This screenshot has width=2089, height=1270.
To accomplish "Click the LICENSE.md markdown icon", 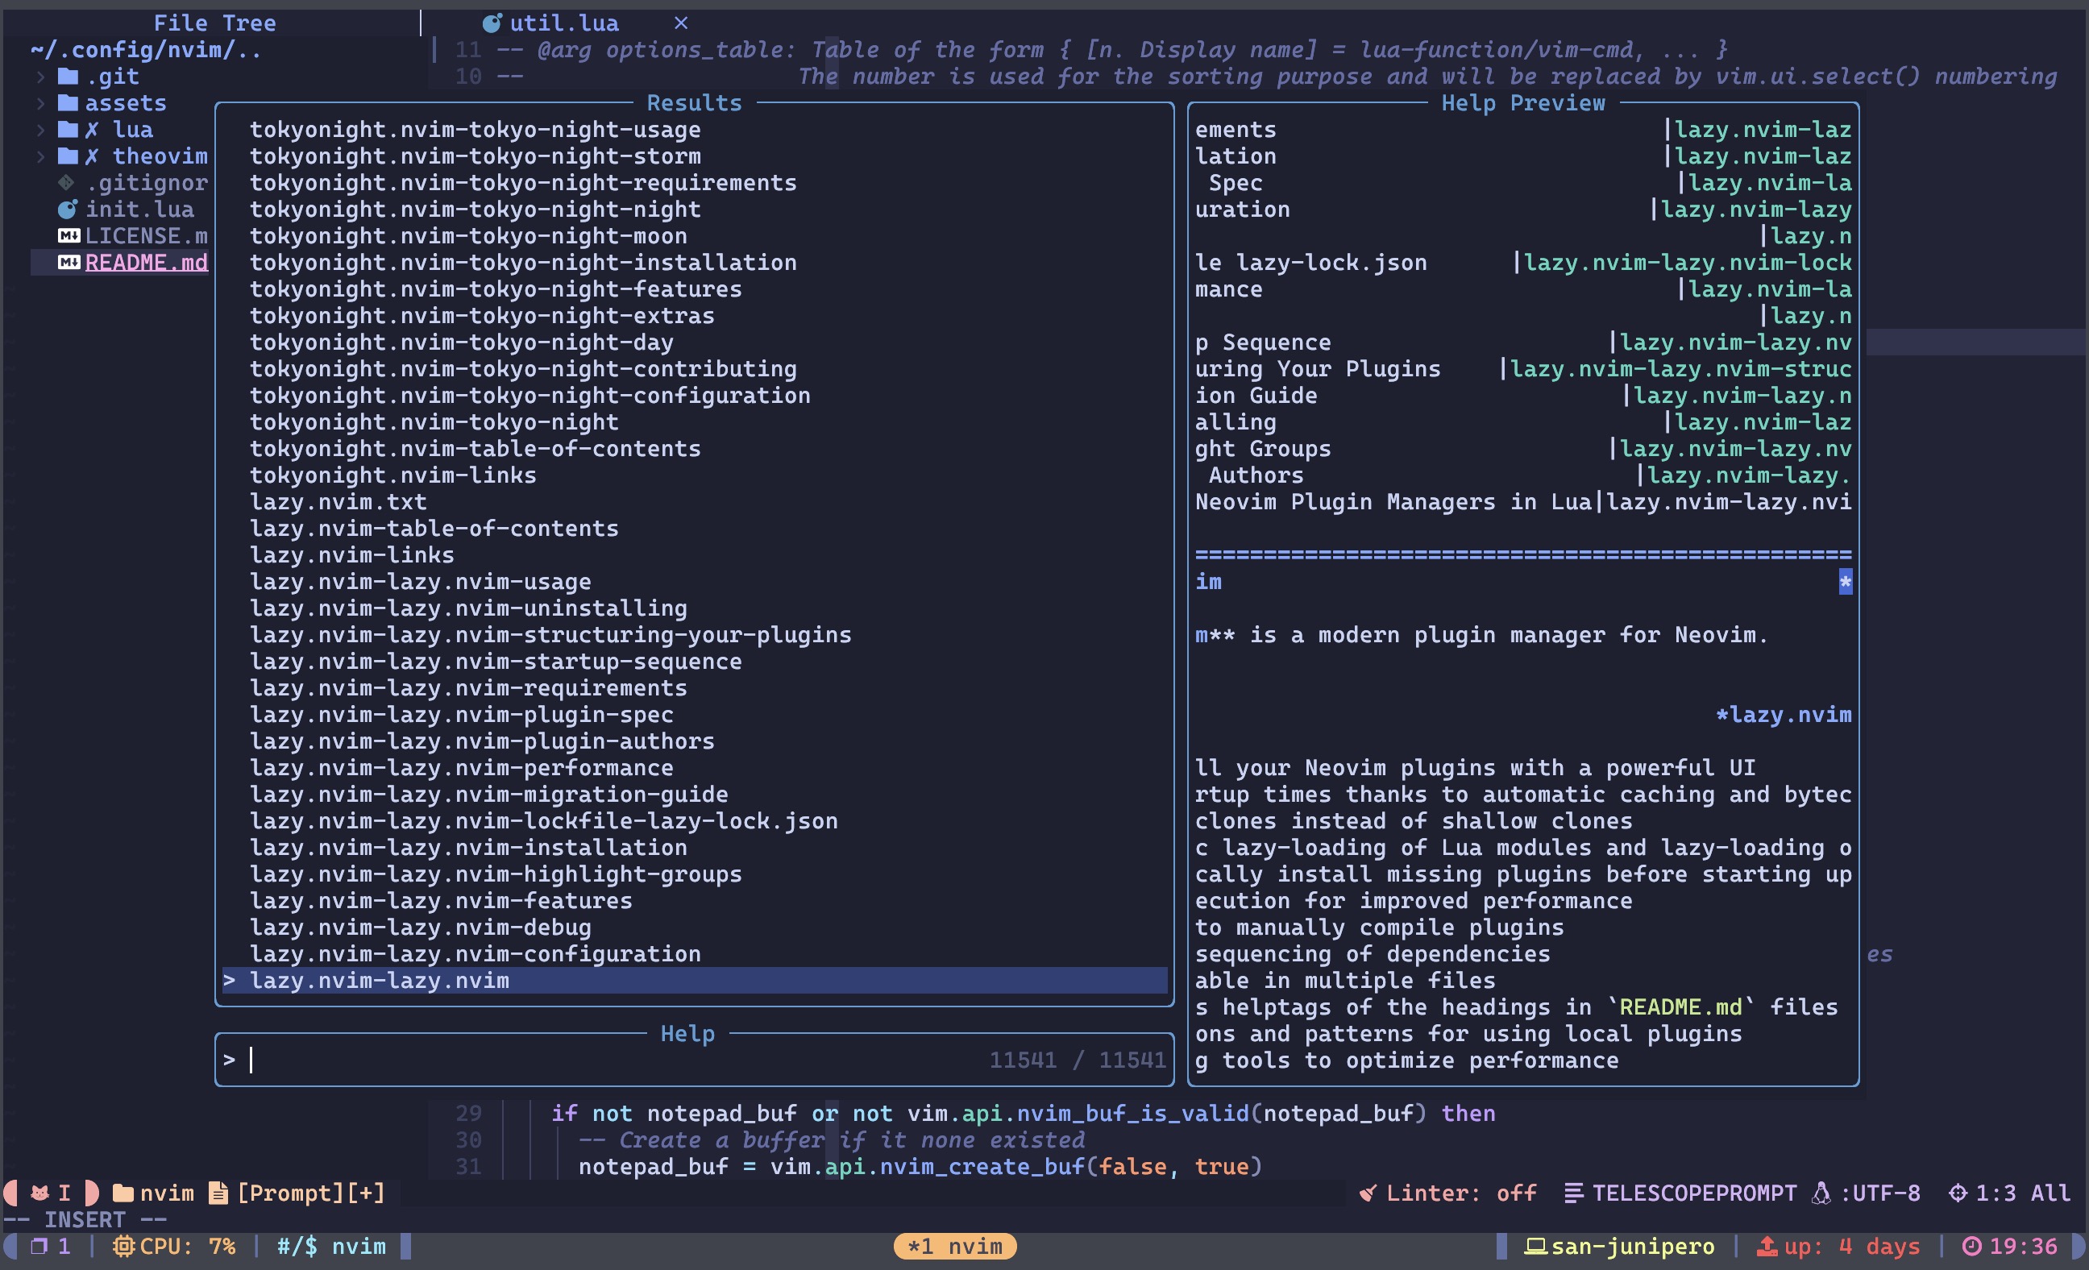I will tap(69, 235).
